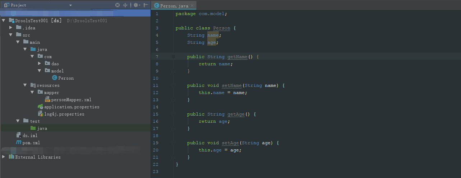Collapse the test folder arrow
Screen dimensions: 461x178
click(x=18, y=121)
